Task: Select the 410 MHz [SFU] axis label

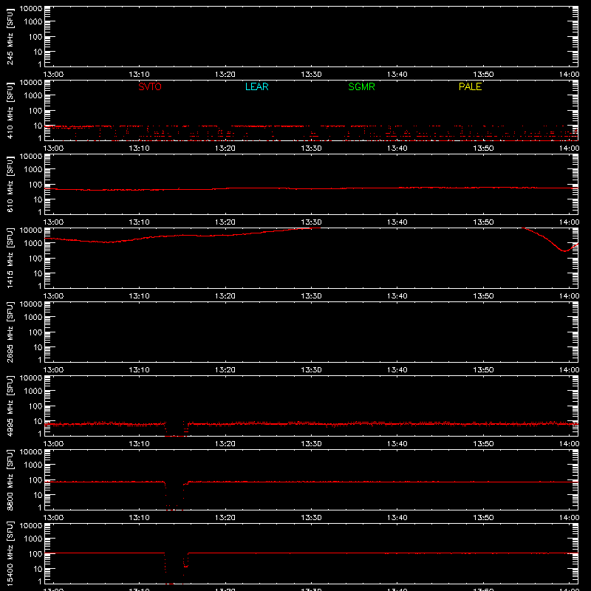Action: (10, 110)
